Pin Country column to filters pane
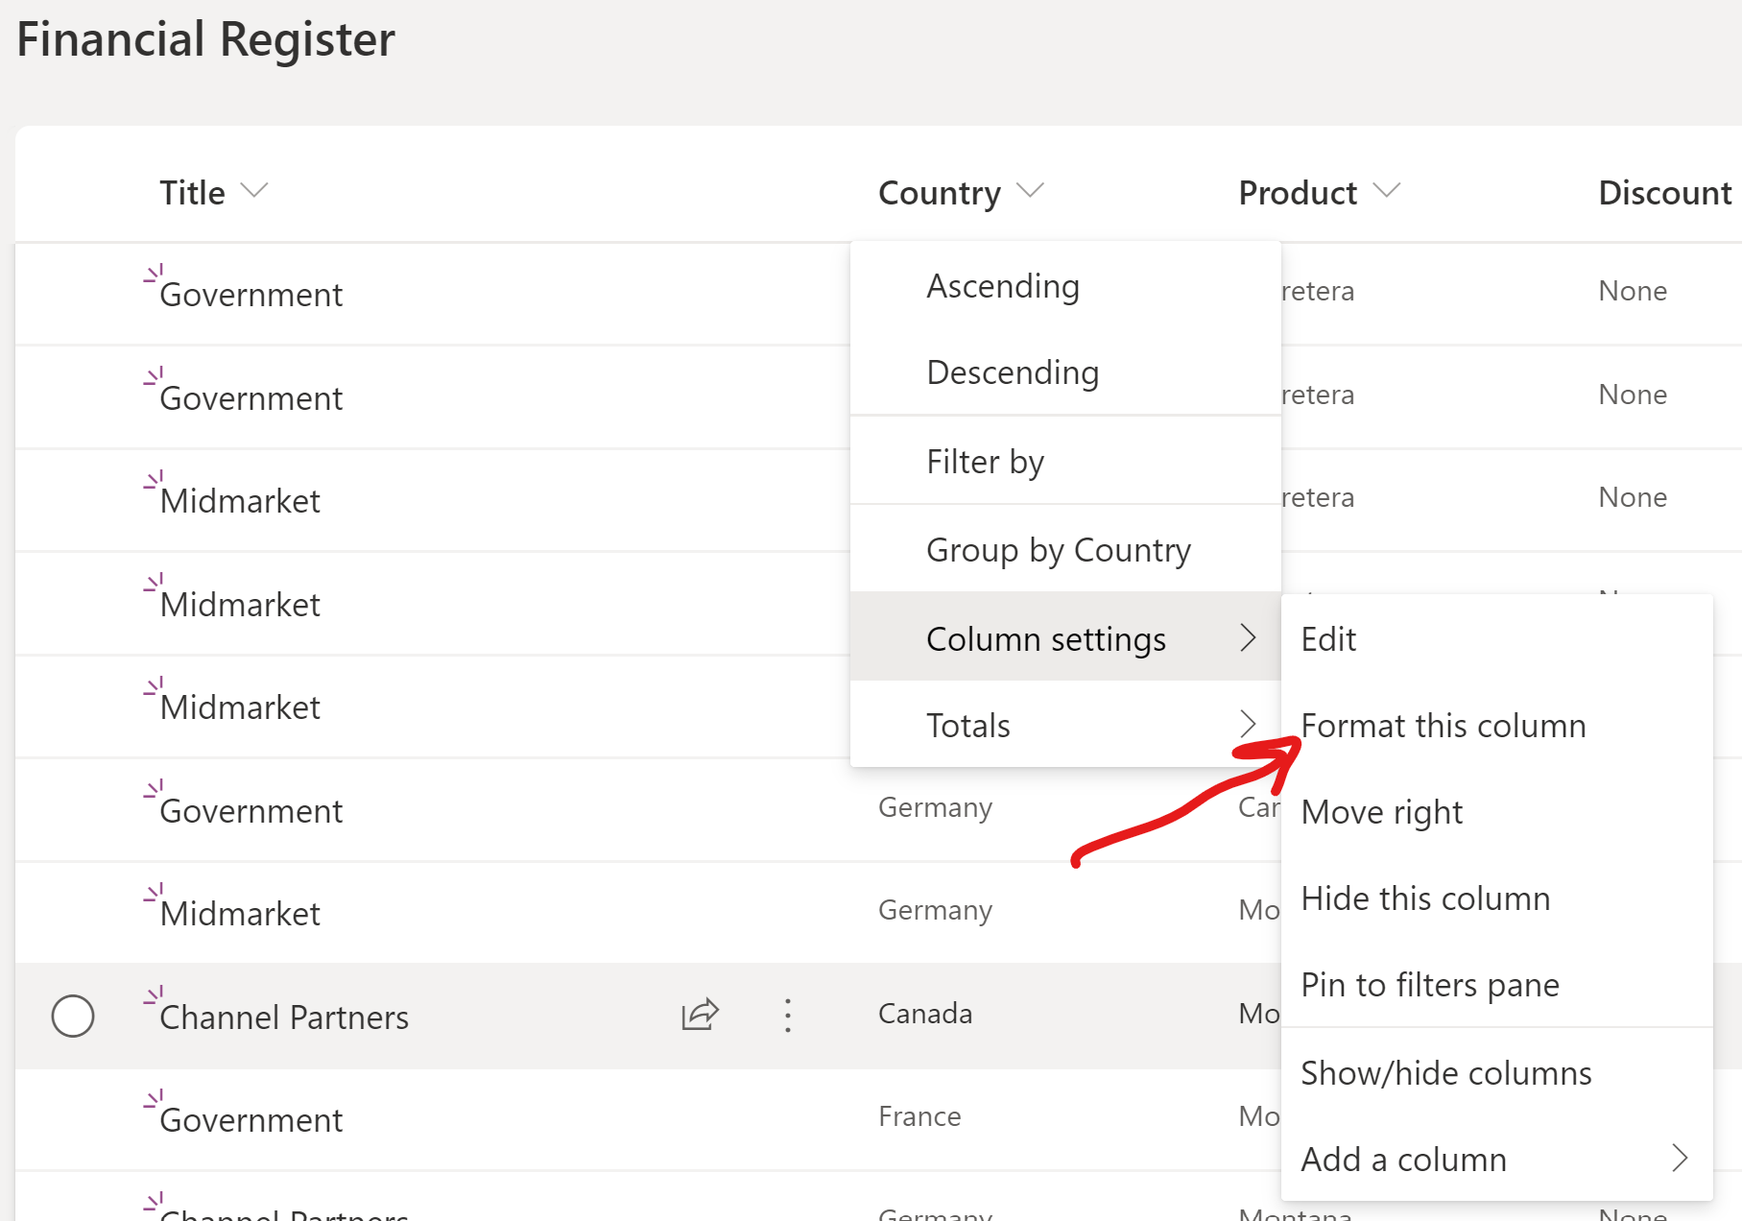The width and height of the screenshot is (1742, 1221). [x=1430, y=984]
